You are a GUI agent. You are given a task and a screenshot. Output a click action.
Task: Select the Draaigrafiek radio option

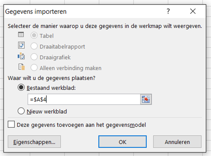point(34,57)
